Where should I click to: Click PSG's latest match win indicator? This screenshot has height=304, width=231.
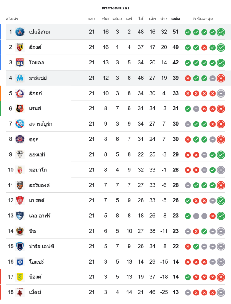(221, 32)
